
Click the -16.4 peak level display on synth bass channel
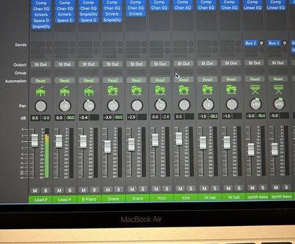tap(261, 116)
